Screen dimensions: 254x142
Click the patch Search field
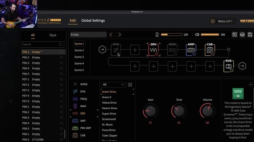pos(42,45)
